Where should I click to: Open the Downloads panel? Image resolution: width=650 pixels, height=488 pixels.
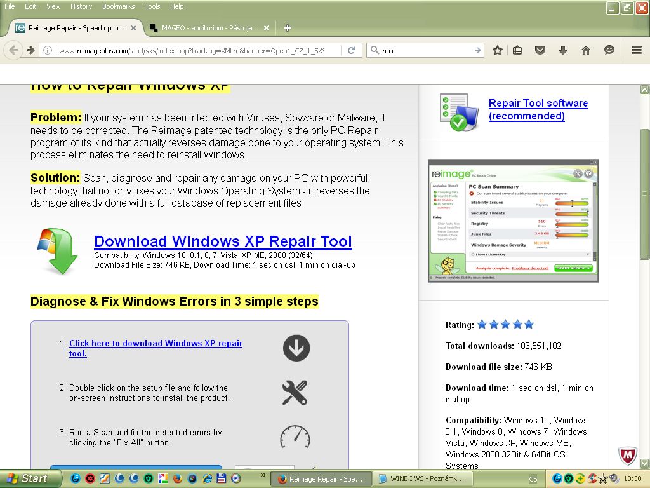tap(562, 50)
